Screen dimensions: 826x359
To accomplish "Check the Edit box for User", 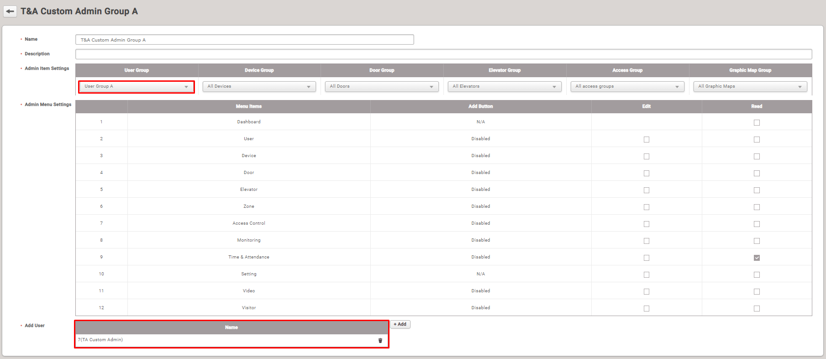I will (x=646, y=139).
